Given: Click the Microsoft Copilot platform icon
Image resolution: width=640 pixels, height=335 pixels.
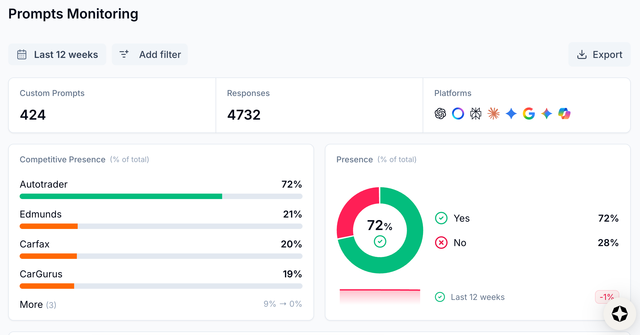Looking at the screenshot, I should click(564, 114).
